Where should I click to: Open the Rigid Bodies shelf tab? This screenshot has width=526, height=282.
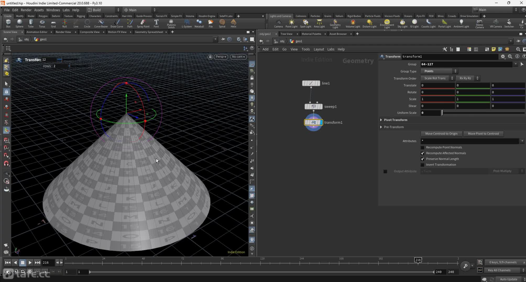pos(354,16)
